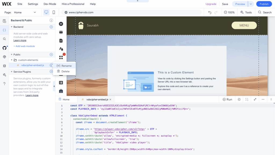Open the 100% zoom control
The image size is (275, 155).
click(229, 12)
